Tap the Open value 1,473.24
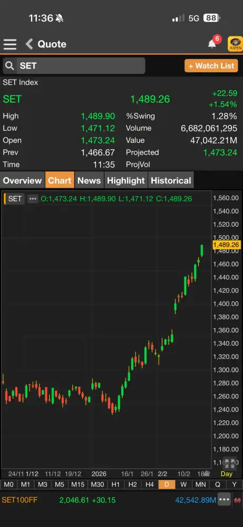The height and width of the screenshot is (527, 243). coord(98,140)
